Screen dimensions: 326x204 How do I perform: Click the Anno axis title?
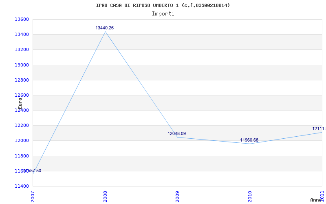[x=316, y=200]
